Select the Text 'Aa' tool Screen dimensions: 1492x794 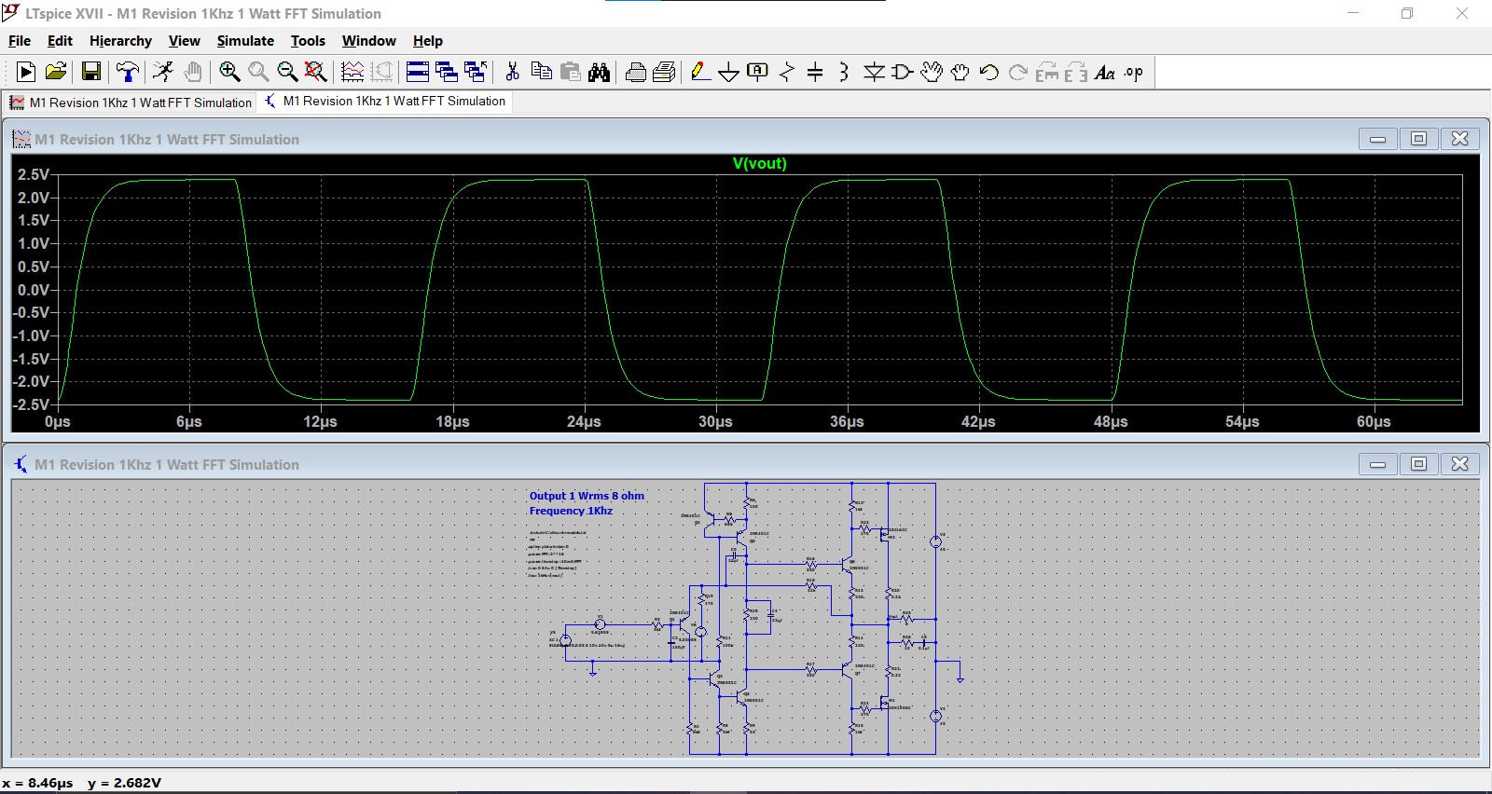[x=1105, y=72]
